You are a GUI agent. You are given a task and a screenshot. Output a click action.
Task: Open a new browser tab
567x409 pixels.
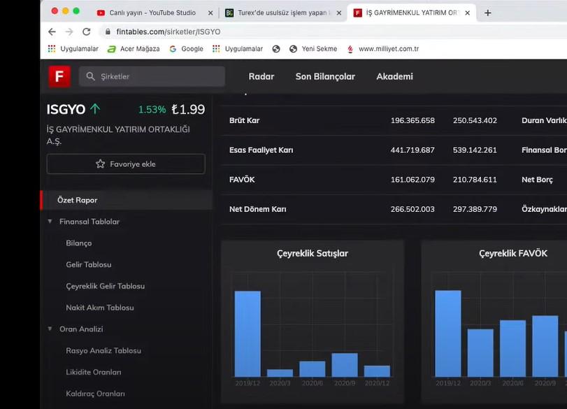[x=488, y=13]
